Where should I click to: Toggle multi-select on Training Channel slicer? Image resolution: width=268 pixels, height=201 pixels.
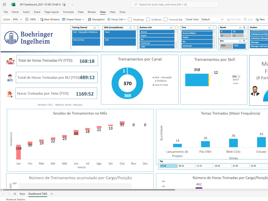click(95, 28)
